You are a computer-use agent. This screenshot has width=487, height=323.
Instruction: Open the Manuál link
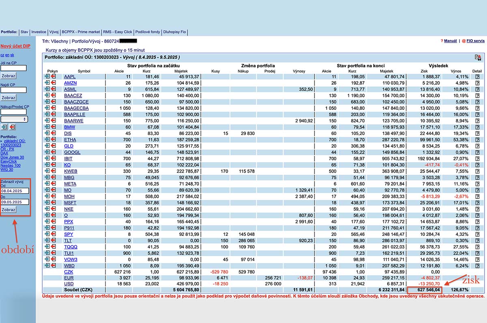coord(450,41)
